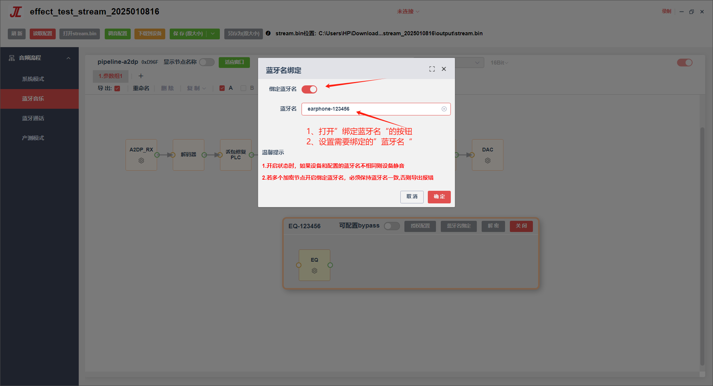Click the 刷新 button
The height and width of the screenshot is (386, 713).
[17, 34]
